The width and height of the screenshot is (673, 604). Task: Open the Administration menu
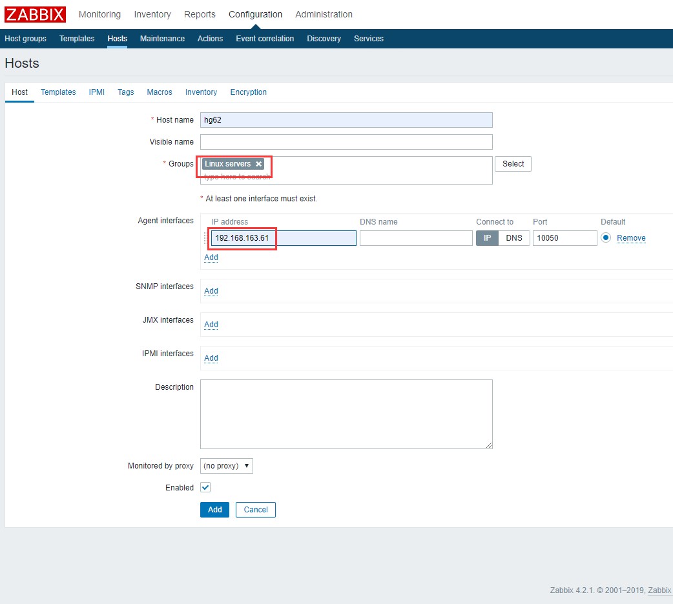pyautogui.click(x=324, y=14)
